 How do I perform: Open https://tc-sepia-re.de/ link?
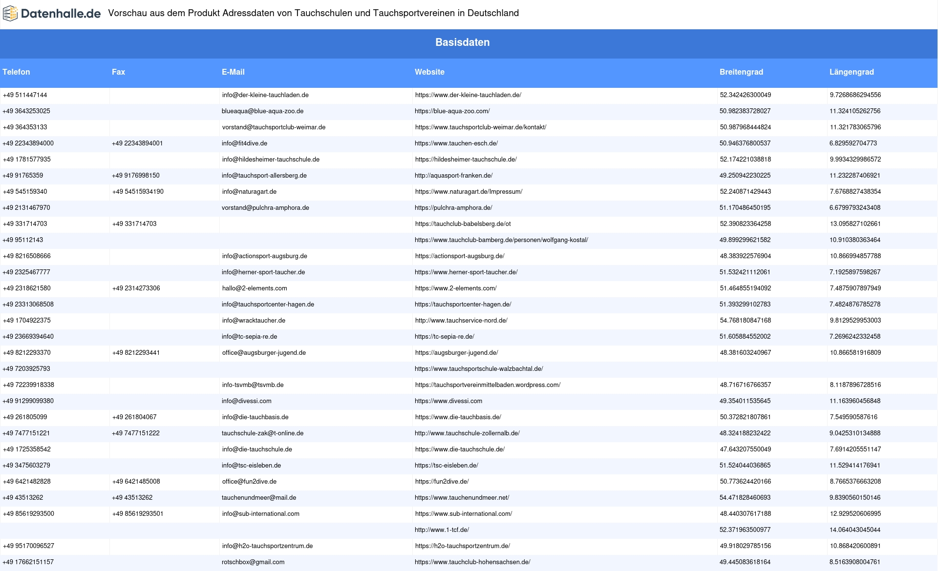[x=445, y=337]
